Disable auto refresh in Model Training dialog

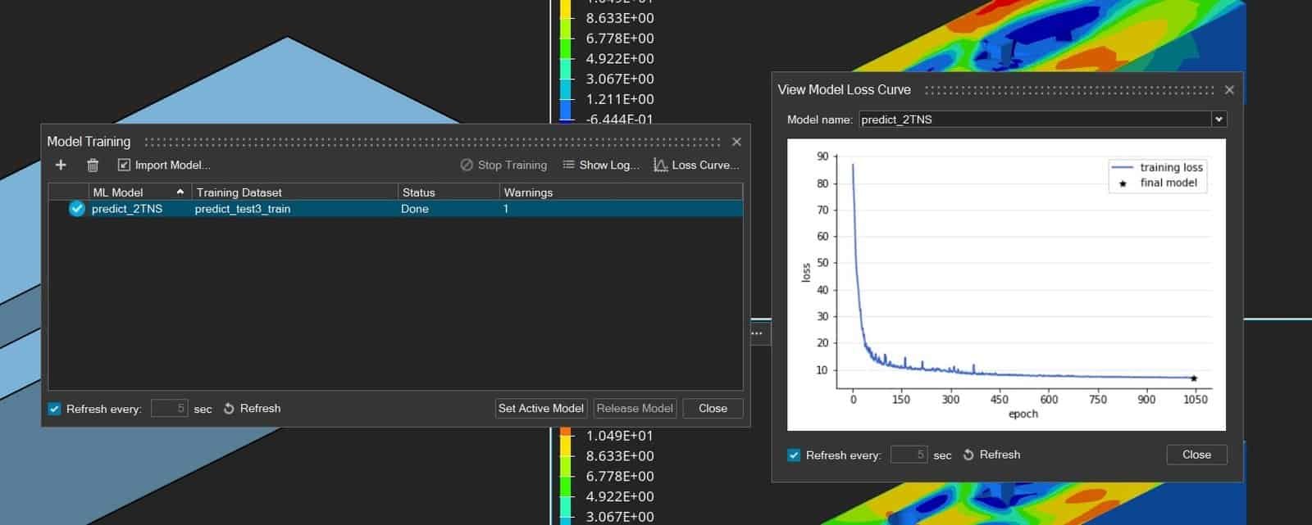coord(55,409)
